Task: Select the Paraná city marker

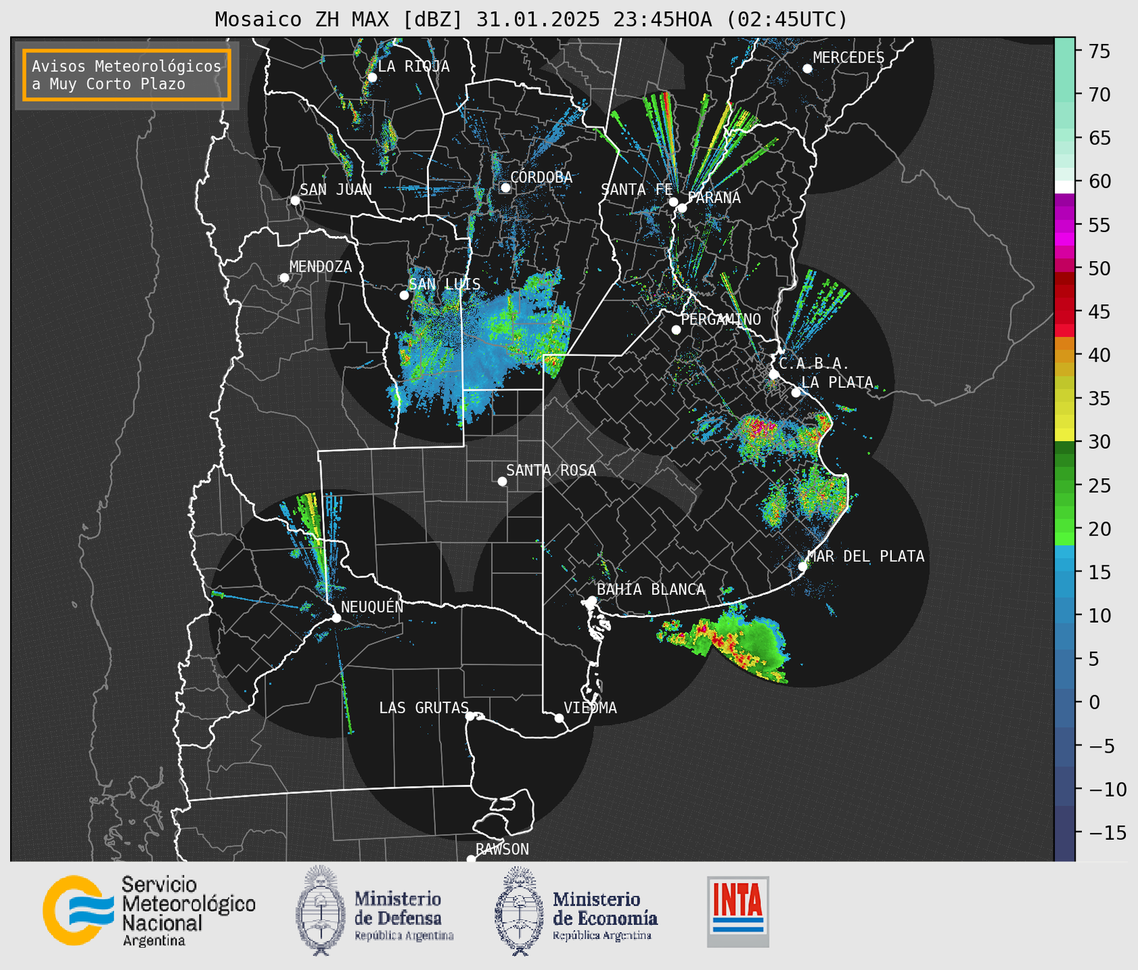Action: pos(682,208)
